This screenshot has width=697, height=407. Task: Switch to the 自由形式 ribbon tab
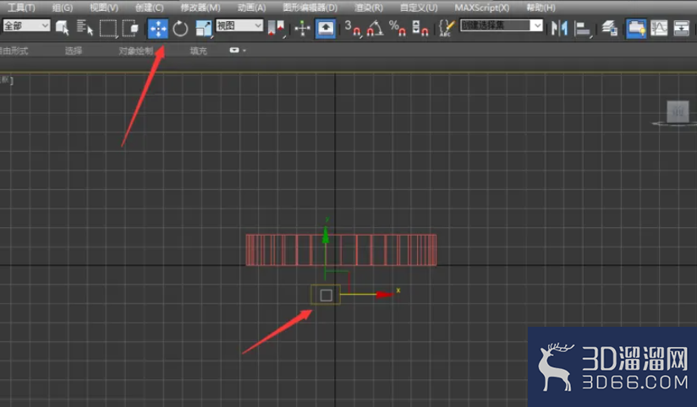14,51
